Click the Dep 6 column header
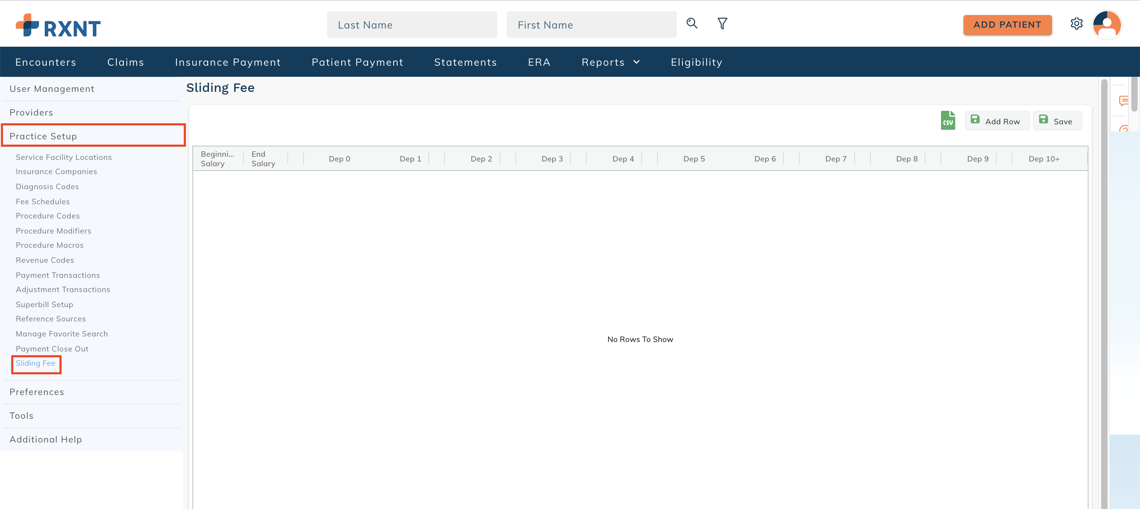Image resolution: width=1140 pixels, height=509 pixels. [765, 158]
